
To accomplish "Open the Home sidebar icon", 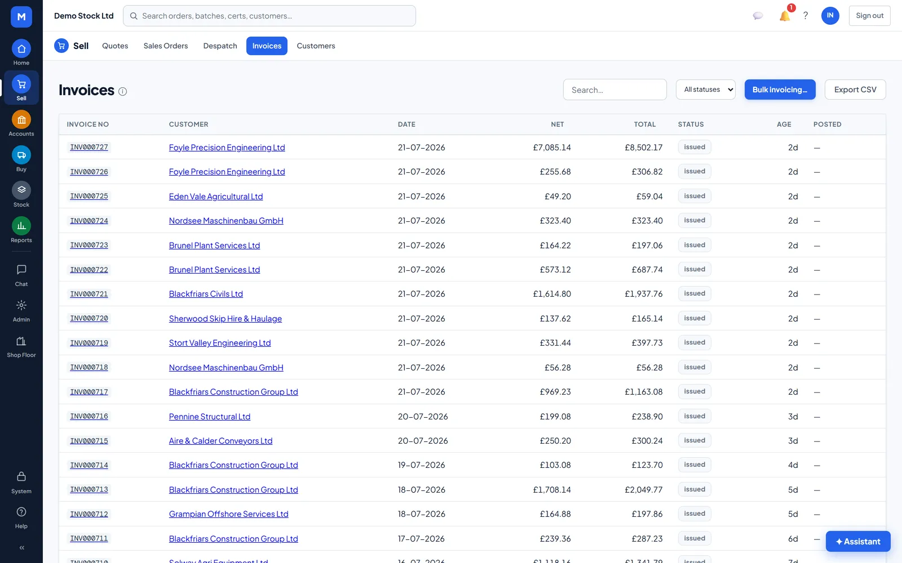I will click(x=21, y=49).
